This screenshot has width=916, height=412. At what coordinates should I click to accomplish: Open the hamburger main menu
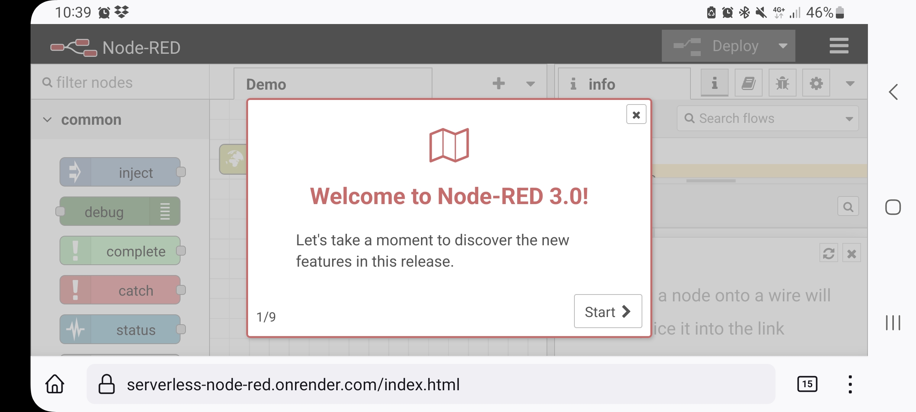(x=839, y=46)
